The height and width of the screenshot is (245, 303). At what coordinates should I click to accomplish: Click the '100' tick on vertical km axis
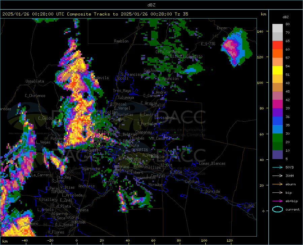[260, 83]
